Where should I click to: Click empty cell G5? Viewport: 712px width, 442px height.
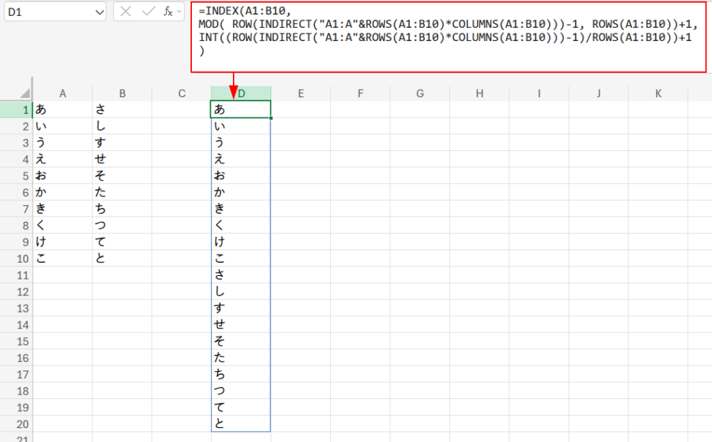click(419, 176)
